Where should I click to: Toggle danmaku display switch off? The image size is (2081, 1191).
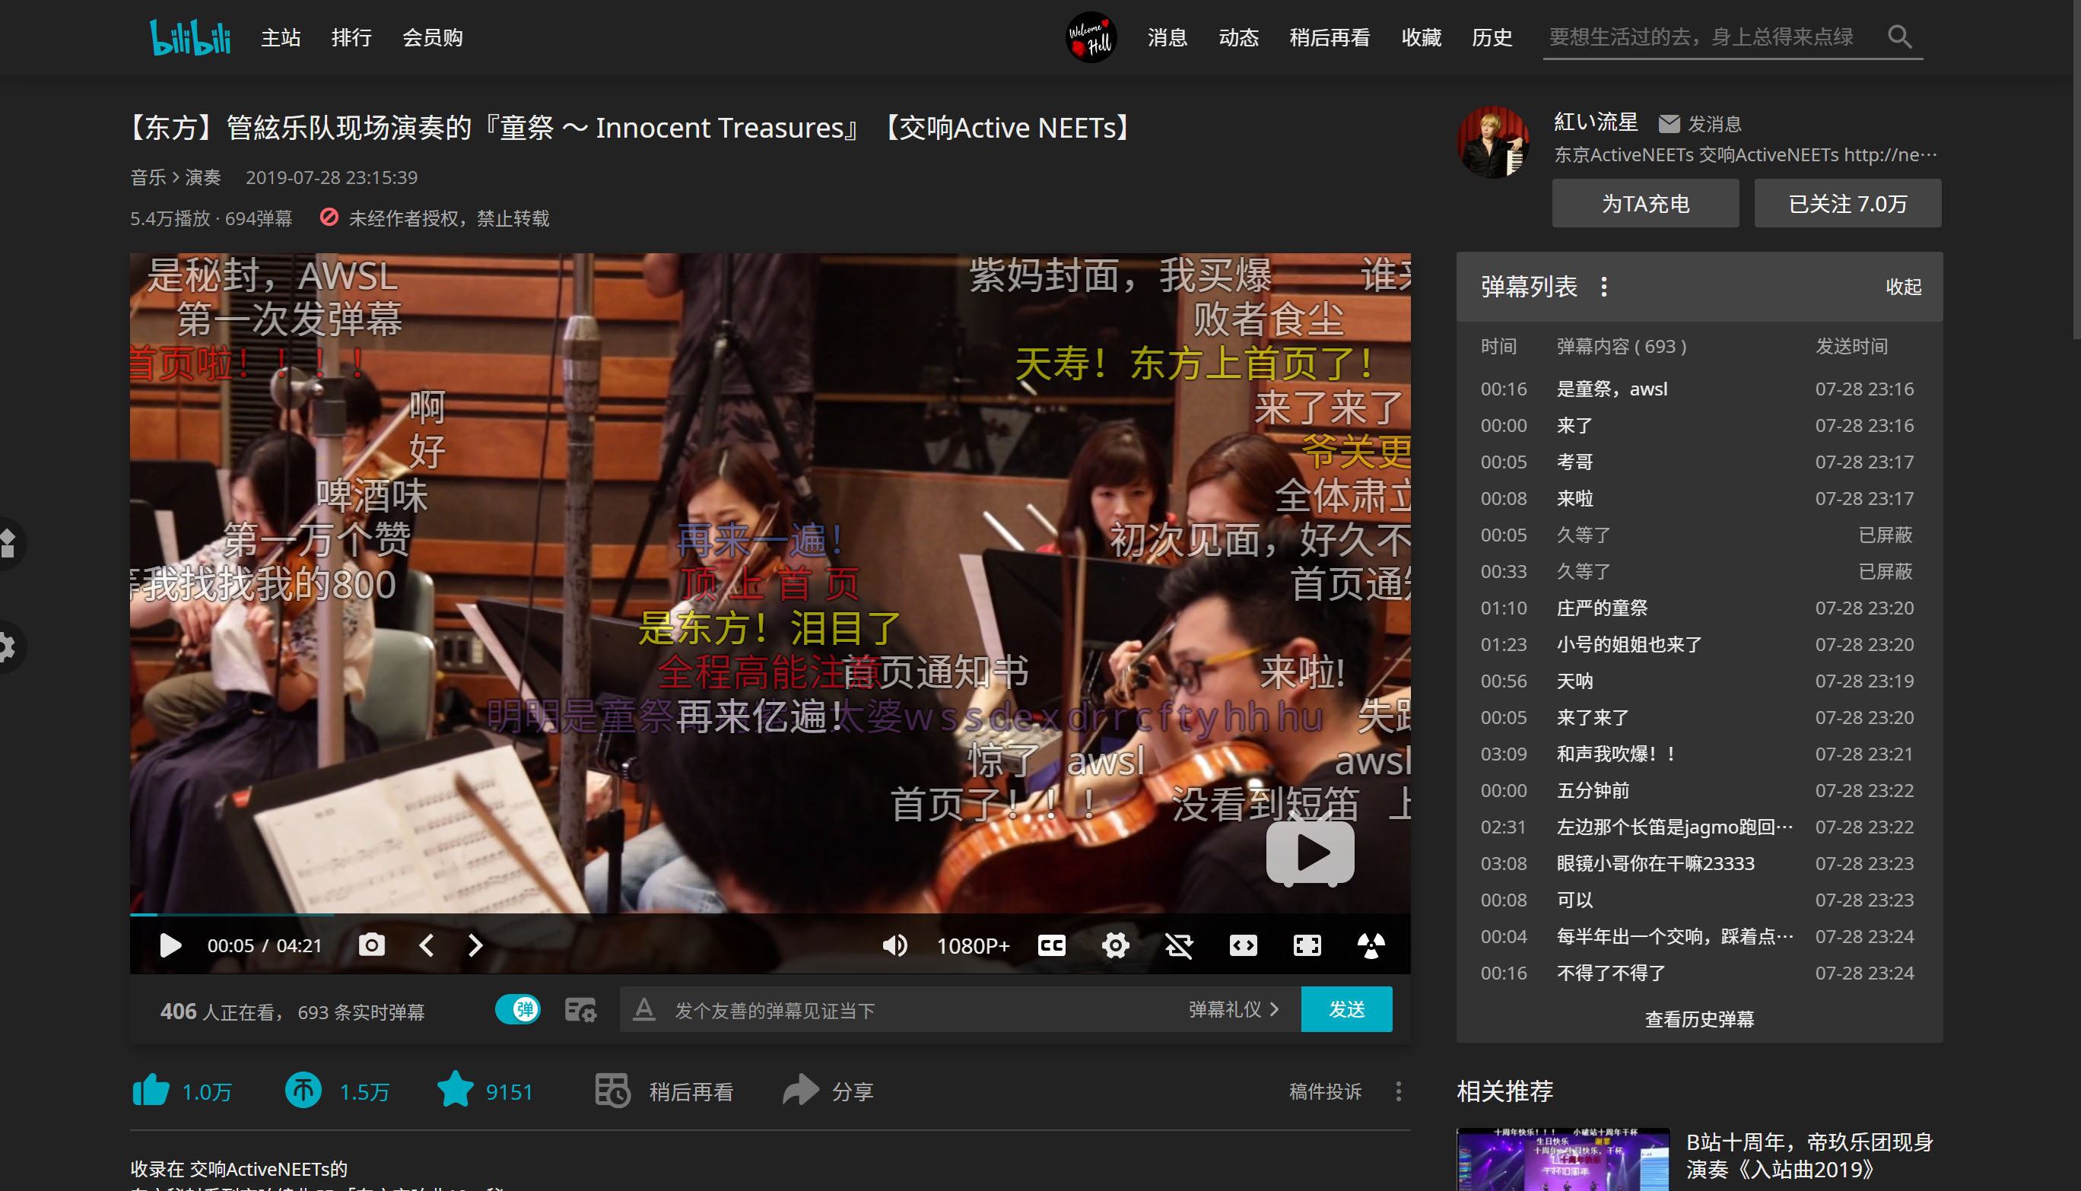[x=518, y=1009]
